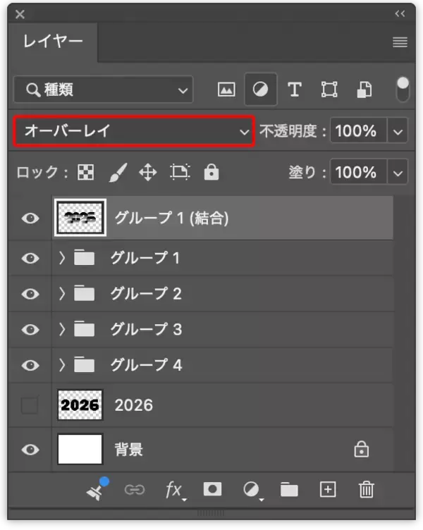Image resolution: width=423 pixels, height=530 pixels.
Task: Link layers with chain icon
Action: tap(135, 489)
